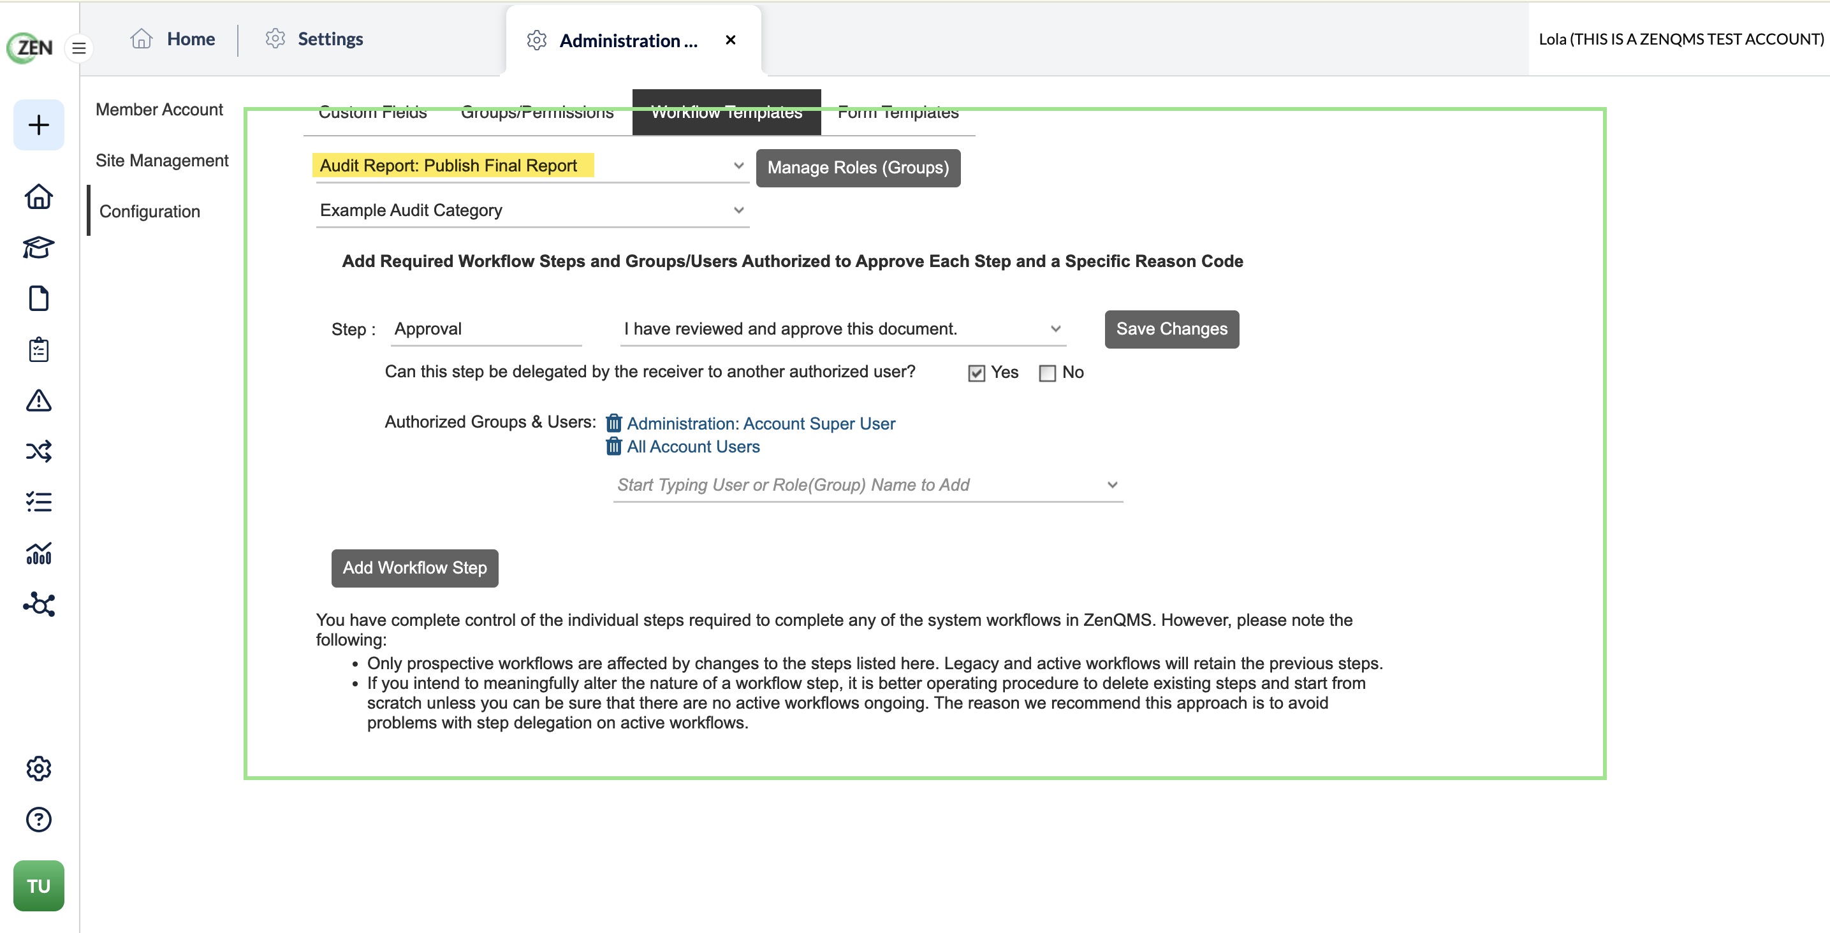Open the Form Templates tab
Viewport: 1830px width, 933px height.
[x=898, y=113]
